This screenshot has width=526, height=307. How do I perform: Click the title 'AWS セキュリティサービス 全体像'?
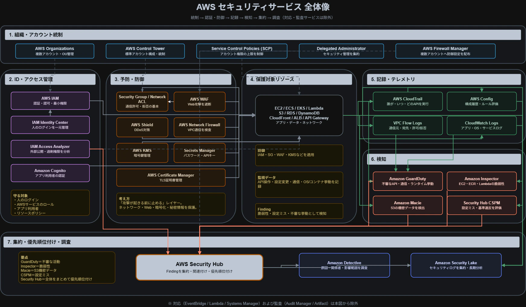click(x=263, y=7)
